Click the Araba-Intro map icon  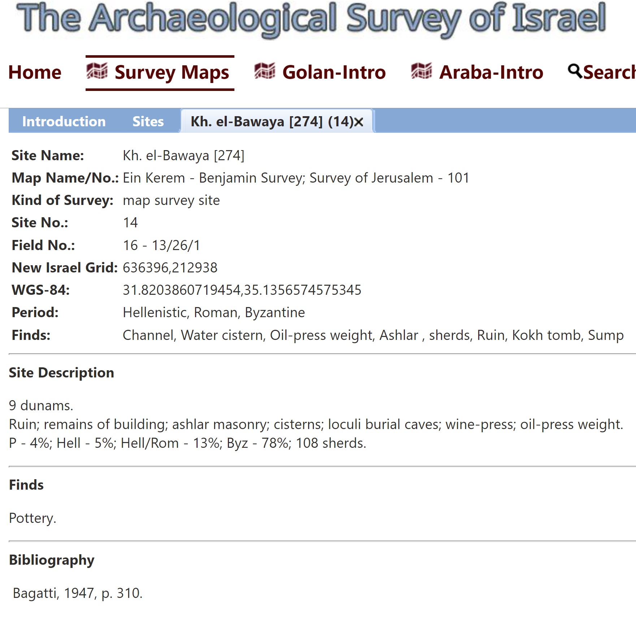coord(421,71)
